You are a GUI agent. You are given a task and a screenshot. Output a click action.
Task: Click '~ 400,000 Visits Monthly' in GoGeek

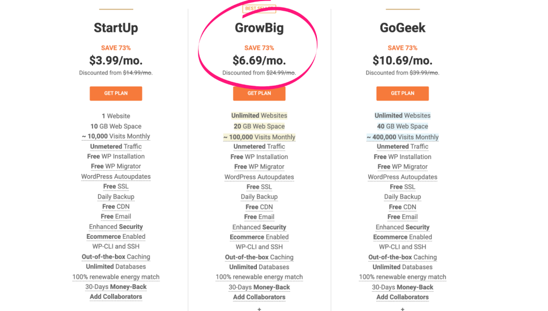click(x=402, y=137)
